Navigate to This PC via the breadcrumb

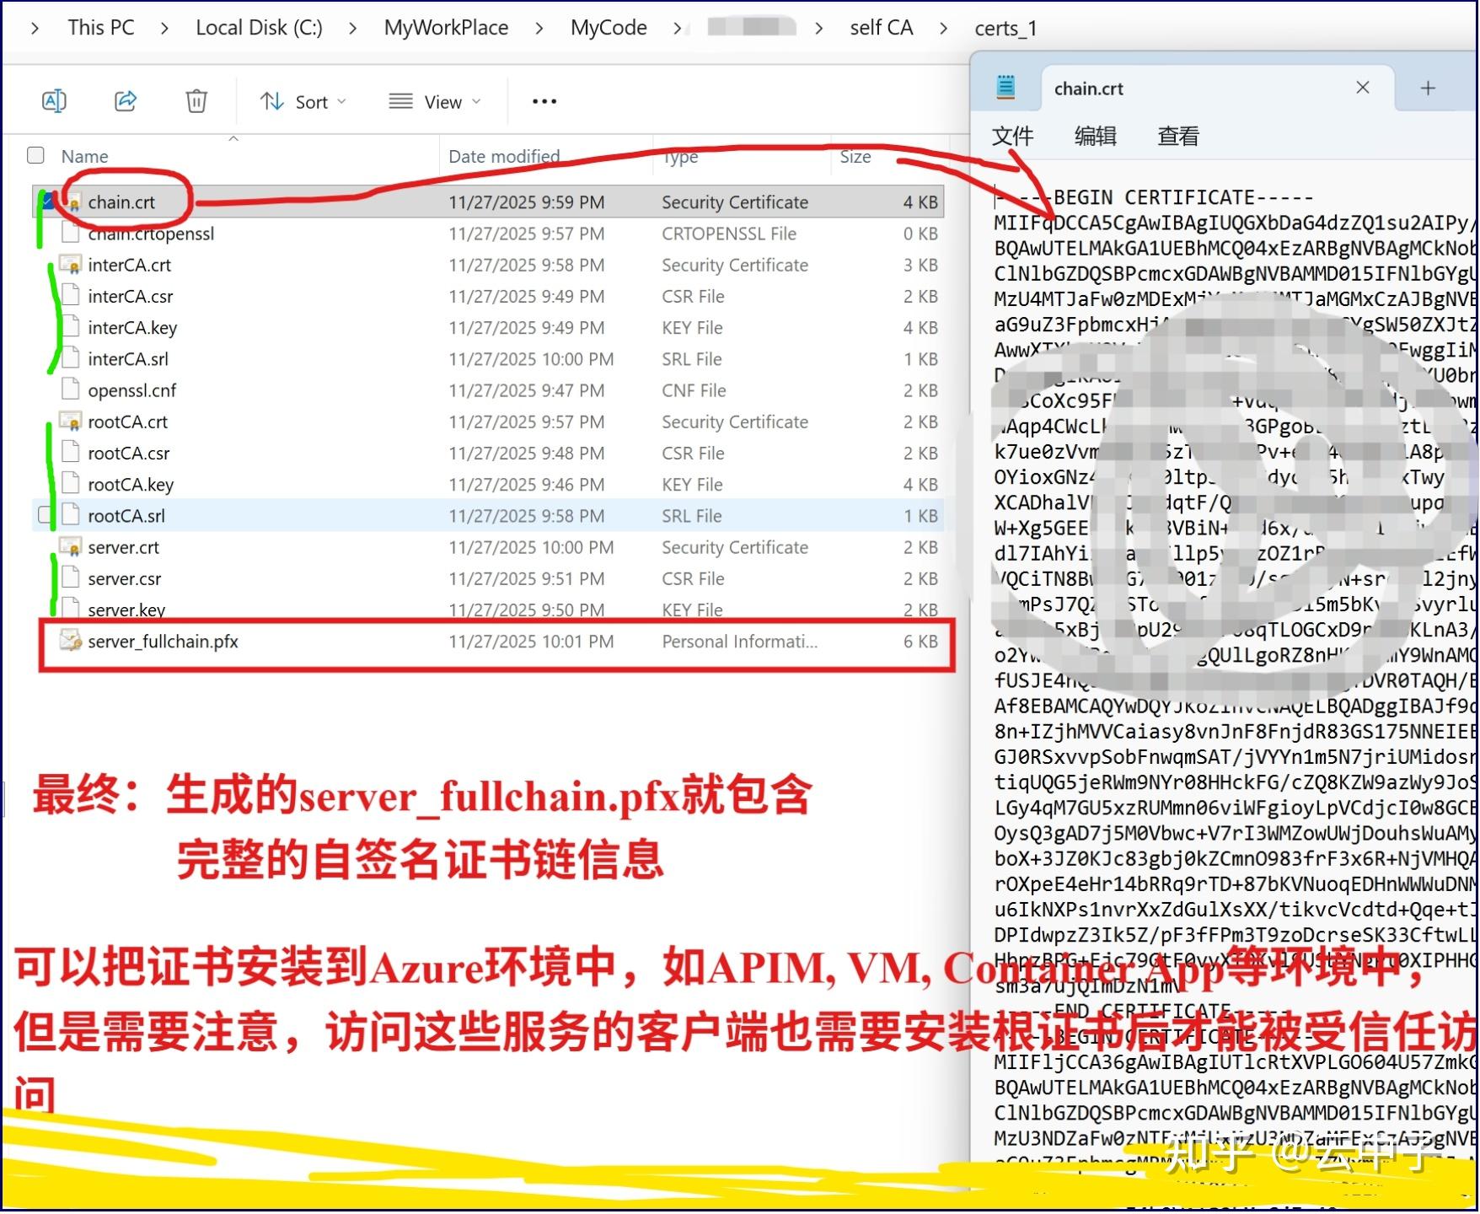pos(100,28)
